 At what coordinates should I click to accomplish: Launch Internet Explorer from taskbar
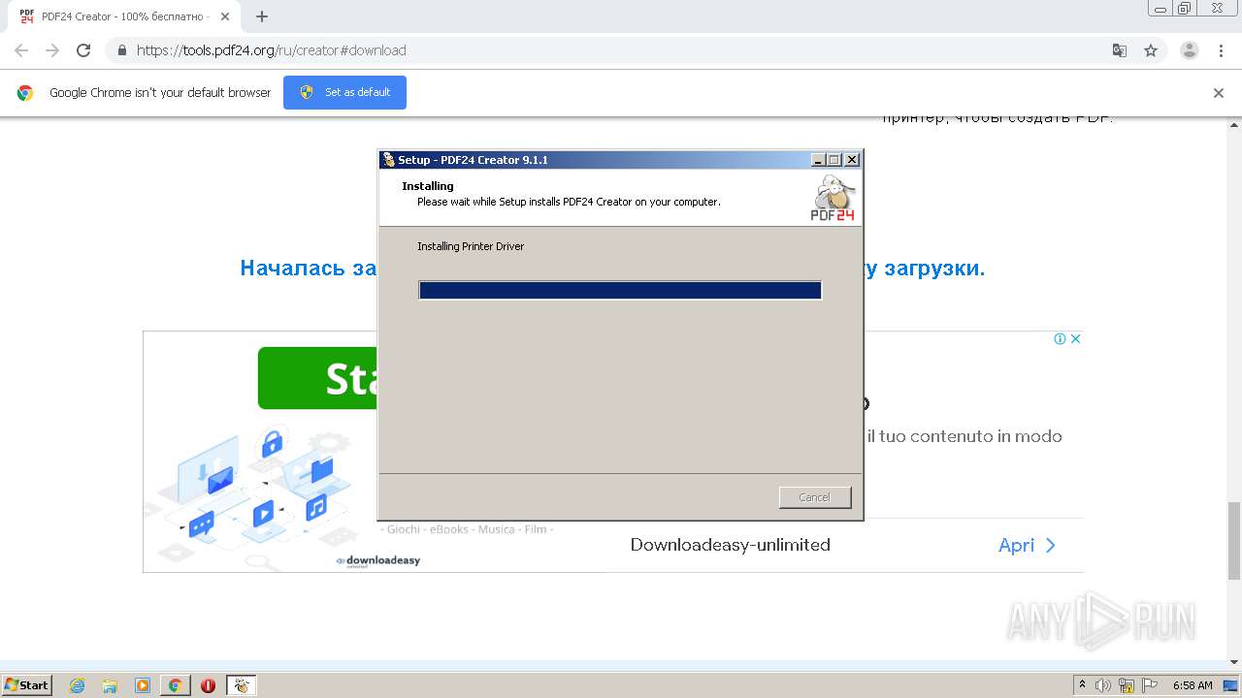(78, 685)
